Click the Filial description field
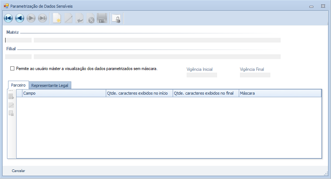The width and height of the screenshot is (331, 179). 157,56
